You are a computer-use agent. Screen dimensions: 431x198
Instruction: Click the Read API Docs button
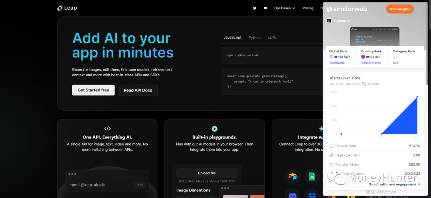138,90
